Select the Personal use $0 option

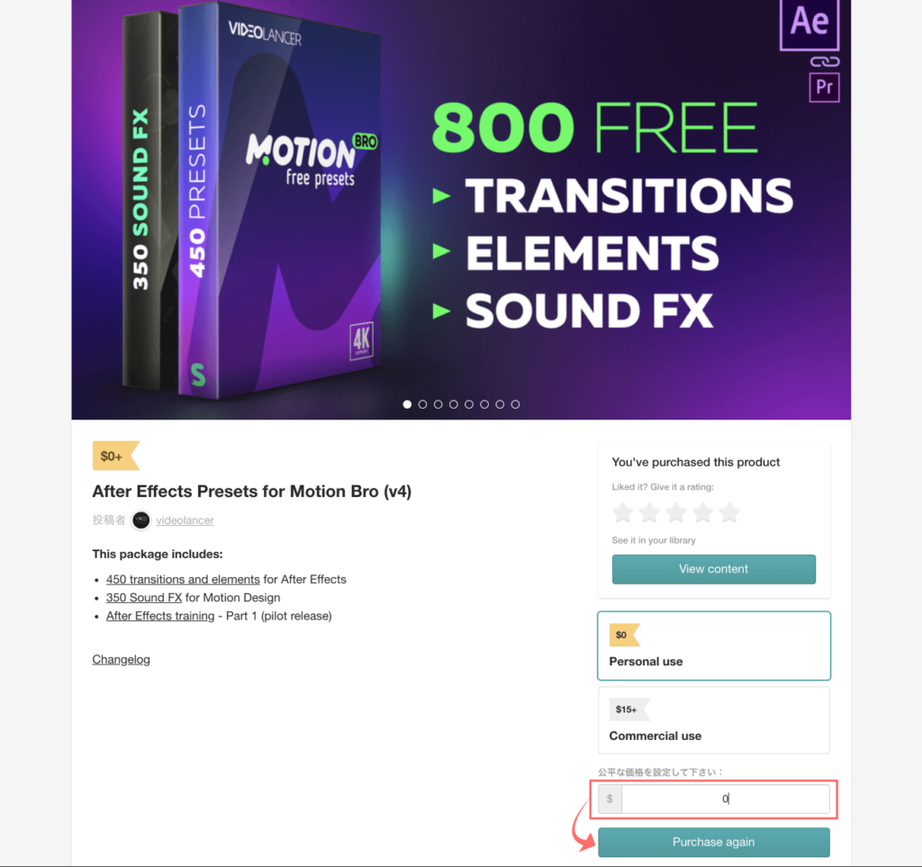pyautogui.click(x=714, y=646)
